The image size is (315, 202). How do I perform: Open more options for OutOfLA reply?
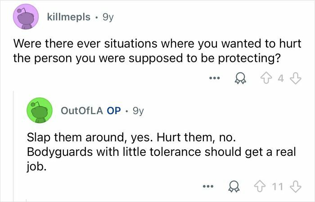(x=208, y=186)
